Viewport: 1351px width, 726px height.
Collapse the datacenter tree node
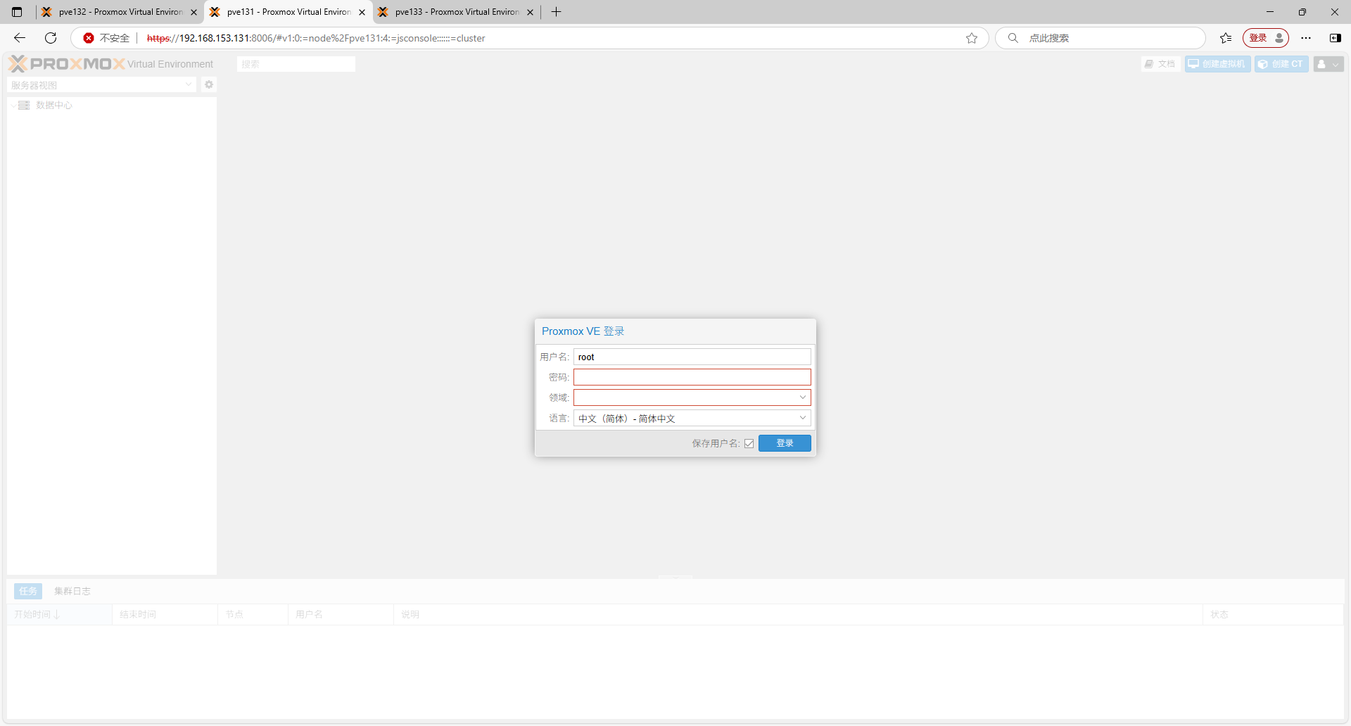click(13, 106)
